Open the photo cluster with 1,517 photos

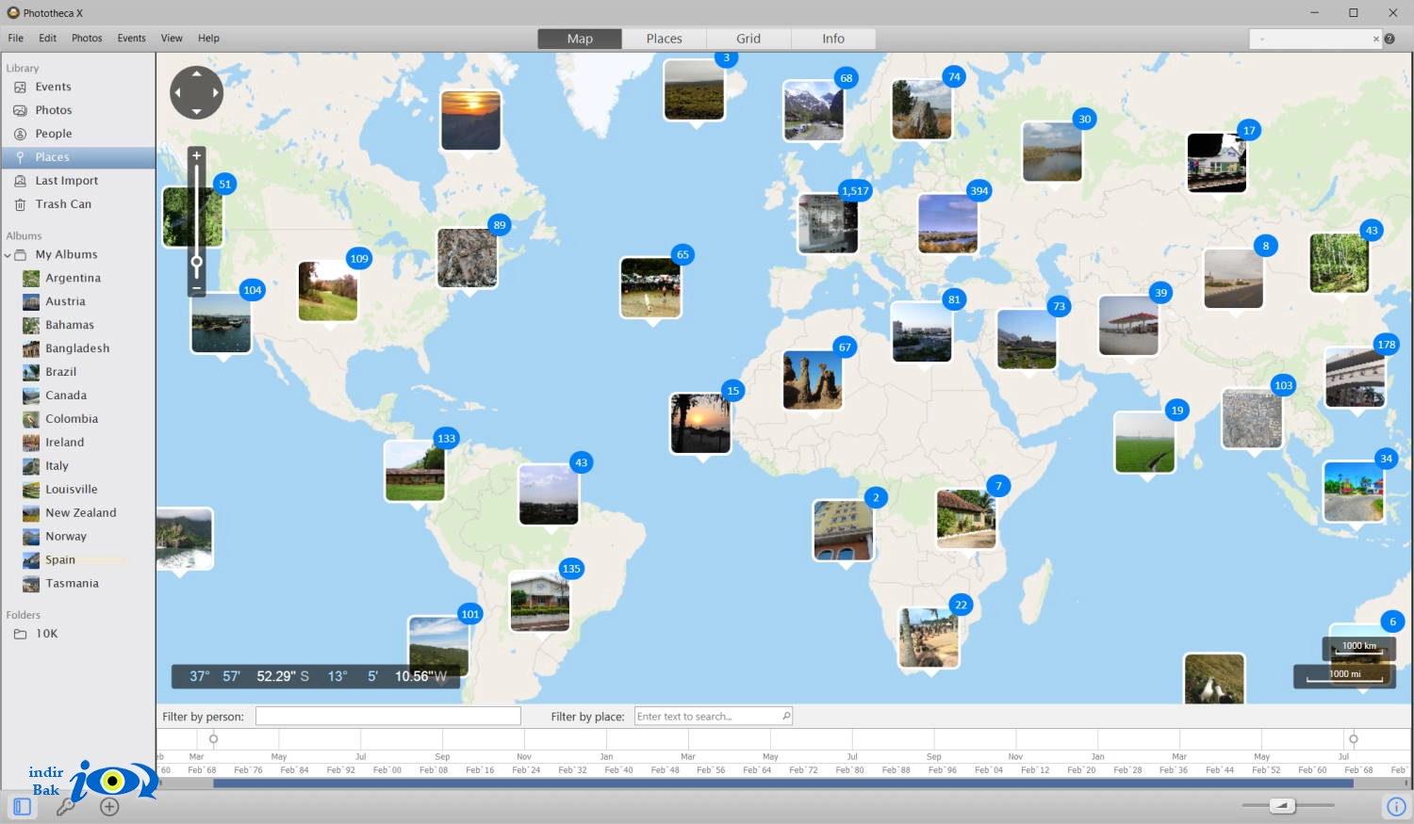pyautogui.click(x=828, y=223)
